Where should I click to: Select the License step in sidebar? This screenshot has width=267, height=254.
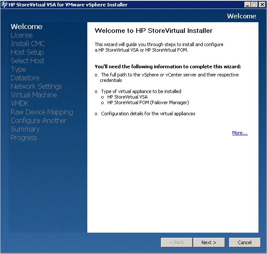[22, 35]
